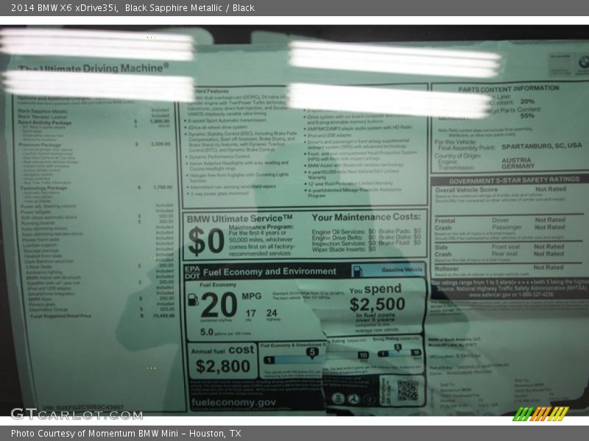Click the 'Frontal Crash' rating label
Viewport: 589px width, 441px height.
pos(445,224)
